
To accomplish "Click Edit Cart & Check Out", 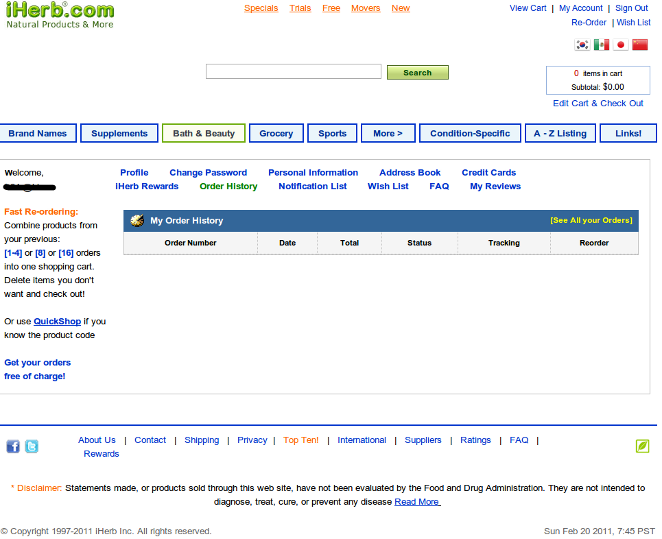I will (598, 104).
